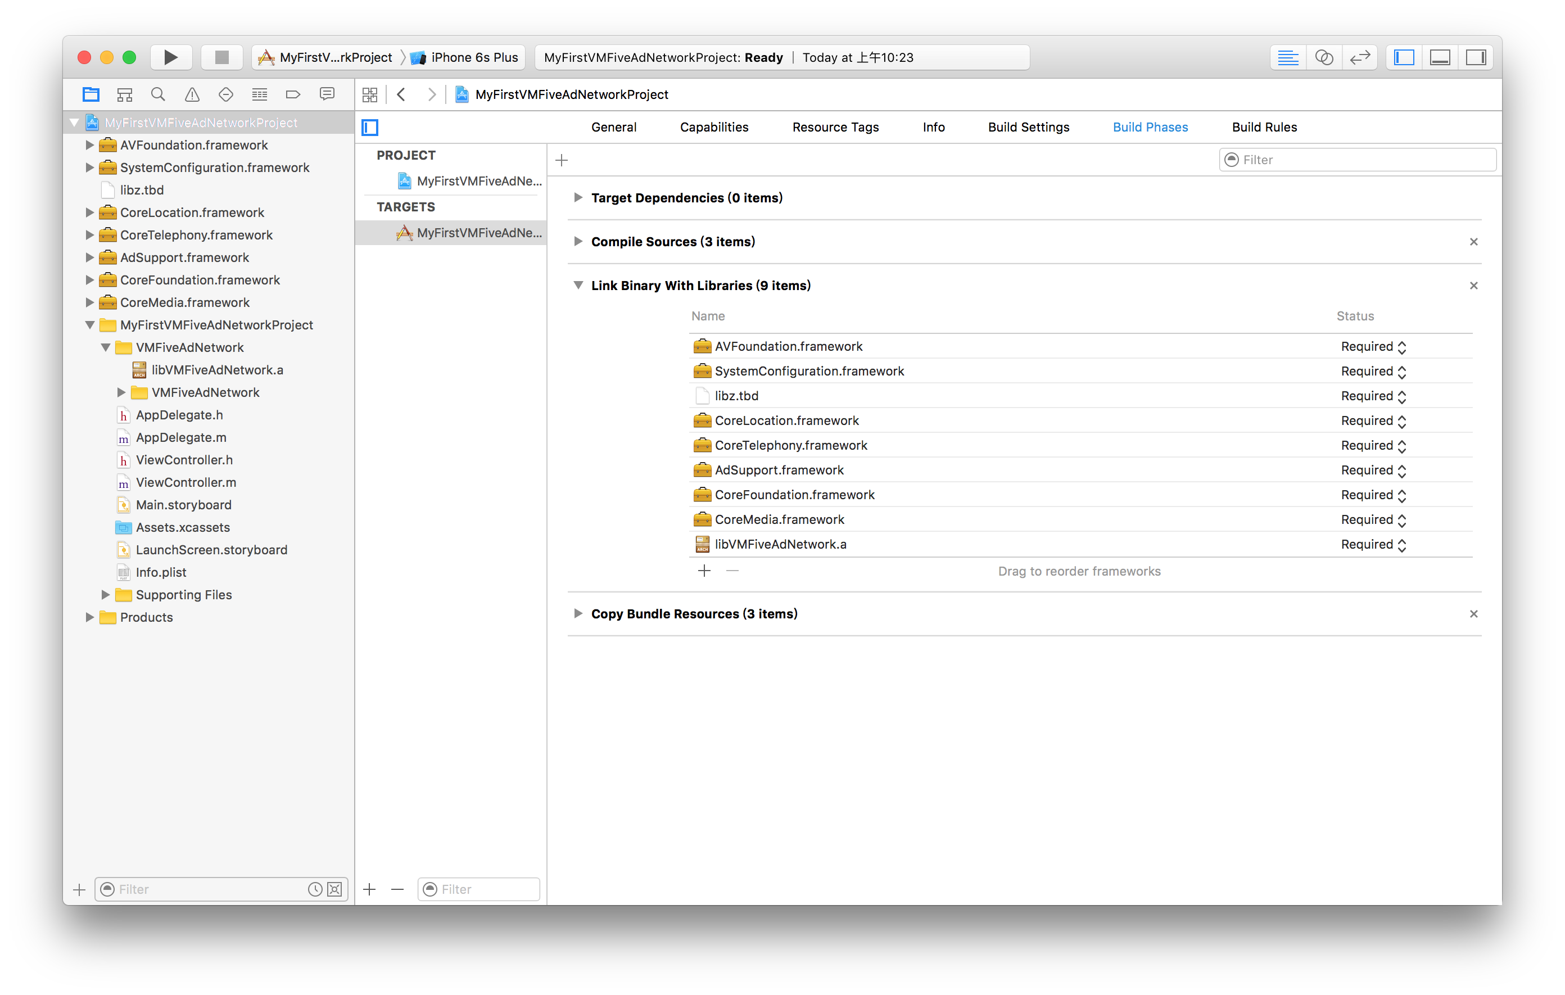Click the Build Phases filter field
This screenshot has height=995, width=1565.
pyautogui.click(x=1358, y=160)
